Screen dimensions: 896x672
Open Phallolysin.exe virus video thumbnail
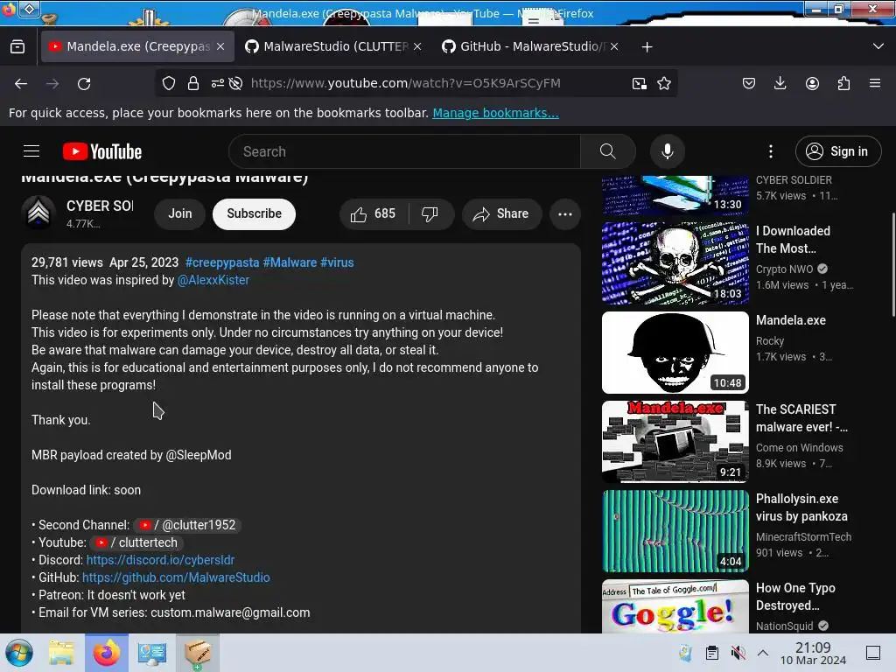pyautogui.click(x=675, y=531)
